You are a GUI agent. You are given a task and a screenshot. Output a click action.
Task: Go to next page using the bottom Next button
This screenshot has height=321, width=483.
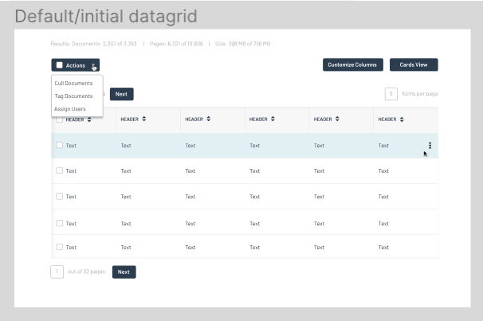click(124, 272)
